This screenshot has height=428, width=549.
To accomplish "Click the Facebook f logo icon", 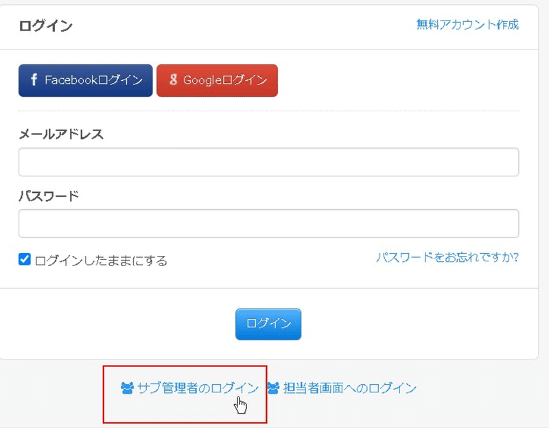I will click(34, 80).
